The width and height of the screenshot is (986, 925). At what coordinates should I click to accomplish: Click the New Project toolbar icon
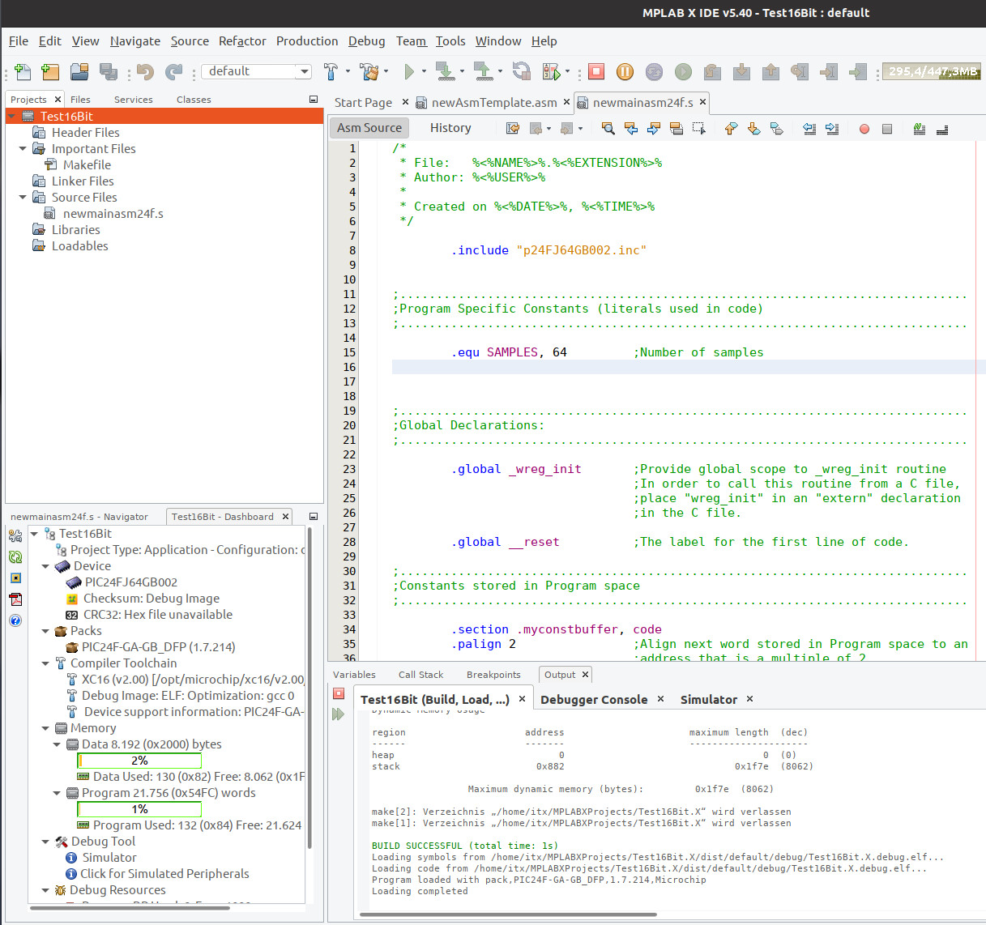[x=50, y=72]
